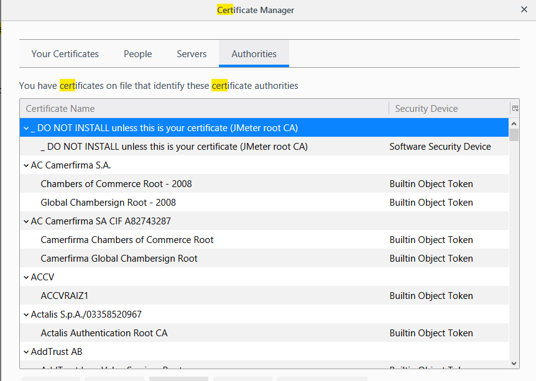Switch to the Servers tab

192,54
